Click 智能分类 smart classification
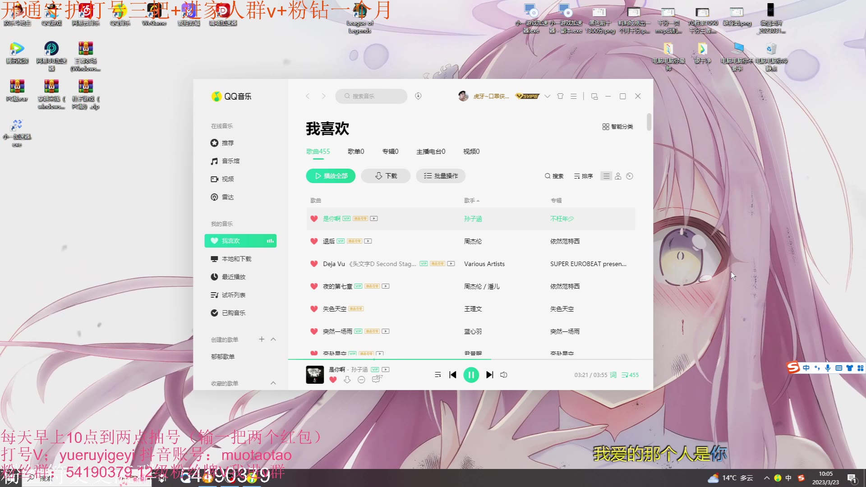 pos(617,127)
